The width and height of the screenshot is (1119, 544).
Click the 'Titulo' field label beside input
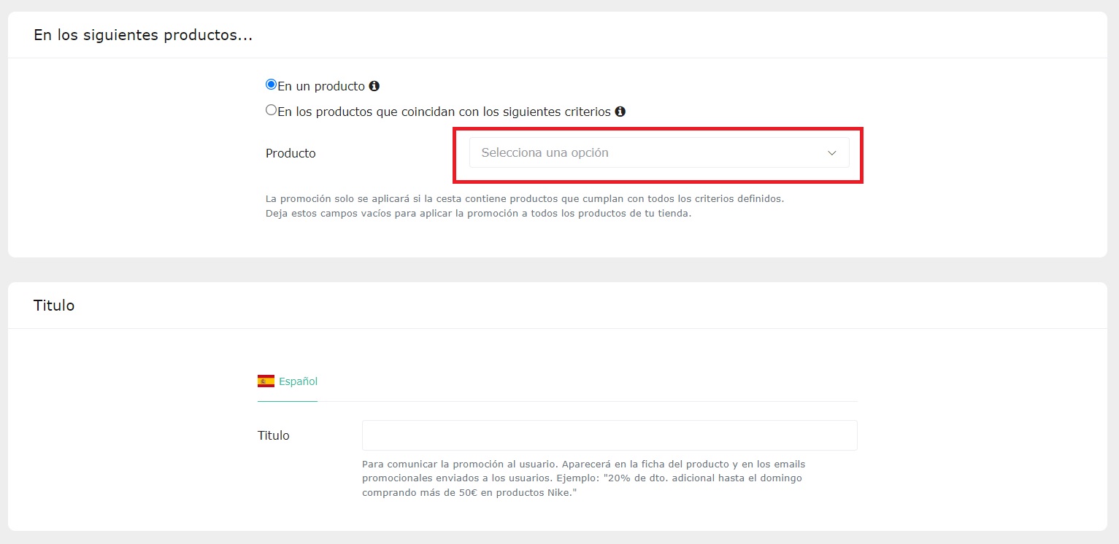tap(274, 435)
